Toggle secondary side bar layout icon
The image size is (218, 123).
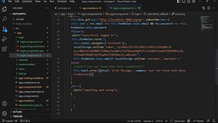[x=188, y=1]
